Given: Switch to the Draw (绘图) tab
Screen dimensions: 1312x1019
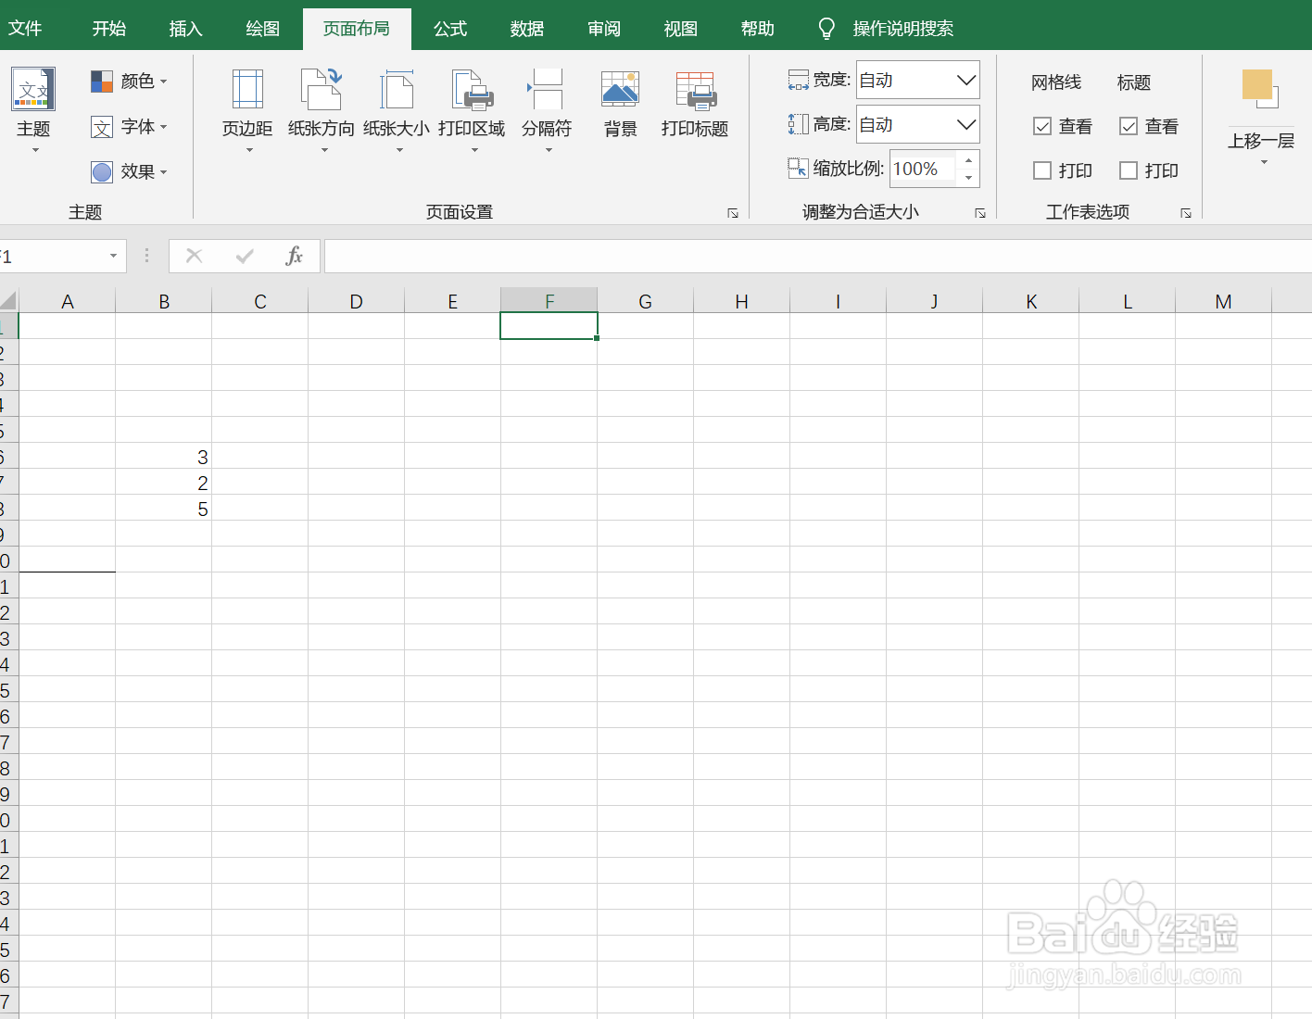Looking at the screenshot, I should point(262,29).
